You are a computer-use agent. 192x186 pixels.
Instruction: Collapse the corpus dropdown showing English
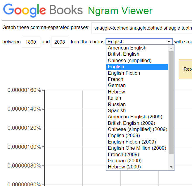pos(139,42)
